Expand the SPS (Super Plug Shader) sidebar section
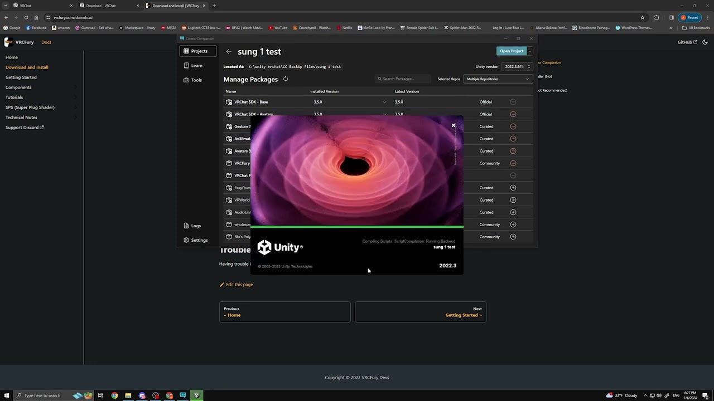This screenshot has width=714, height=401. (75, 107)
